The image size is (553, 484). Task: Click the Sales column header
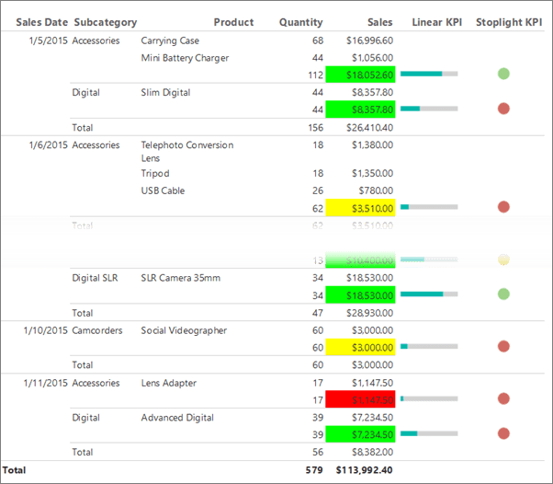pyautogui.click(x=379, y=22)
